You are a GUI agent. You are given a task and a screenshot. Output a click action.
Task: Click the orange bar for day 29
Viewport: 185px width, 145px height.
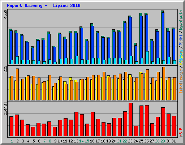pyautogui.click(x=164, y=83)
